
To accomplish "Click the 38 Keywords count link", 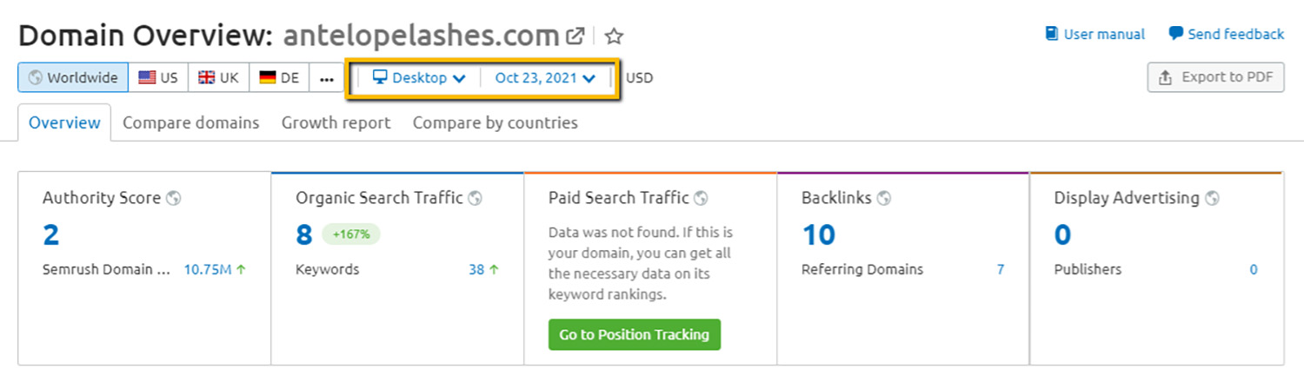I will [x=476, y=269].
